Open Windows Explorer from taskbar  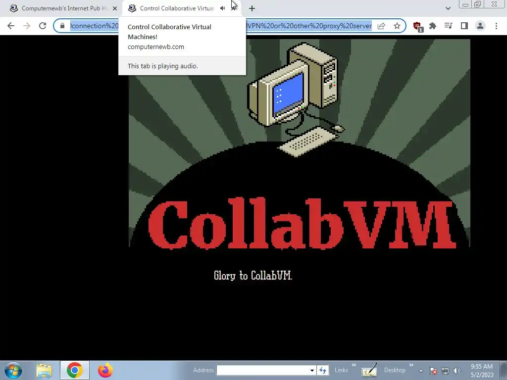point(44,371)
